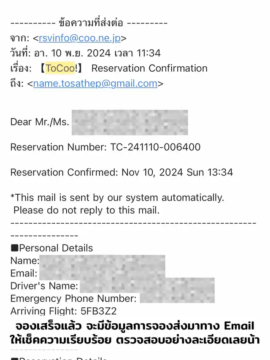Click the date line showing 10 พ.ย. 2024
This screenshot has height=360, width=270.
pos(85,53)
